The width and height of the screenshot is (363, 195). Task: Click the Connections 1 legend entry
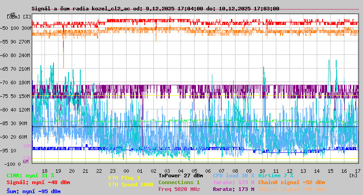tap(179, 182)
